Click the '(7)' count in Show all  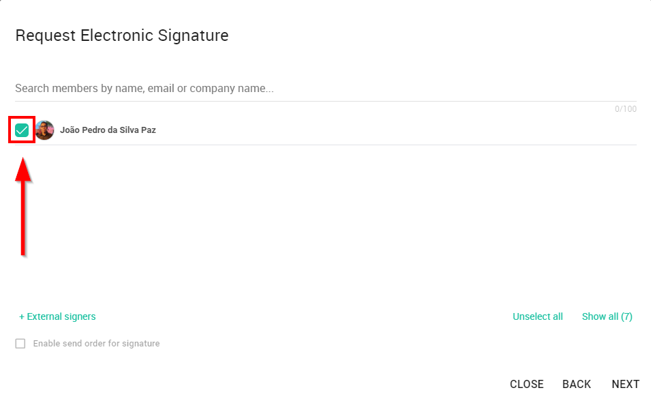point(626,316)
